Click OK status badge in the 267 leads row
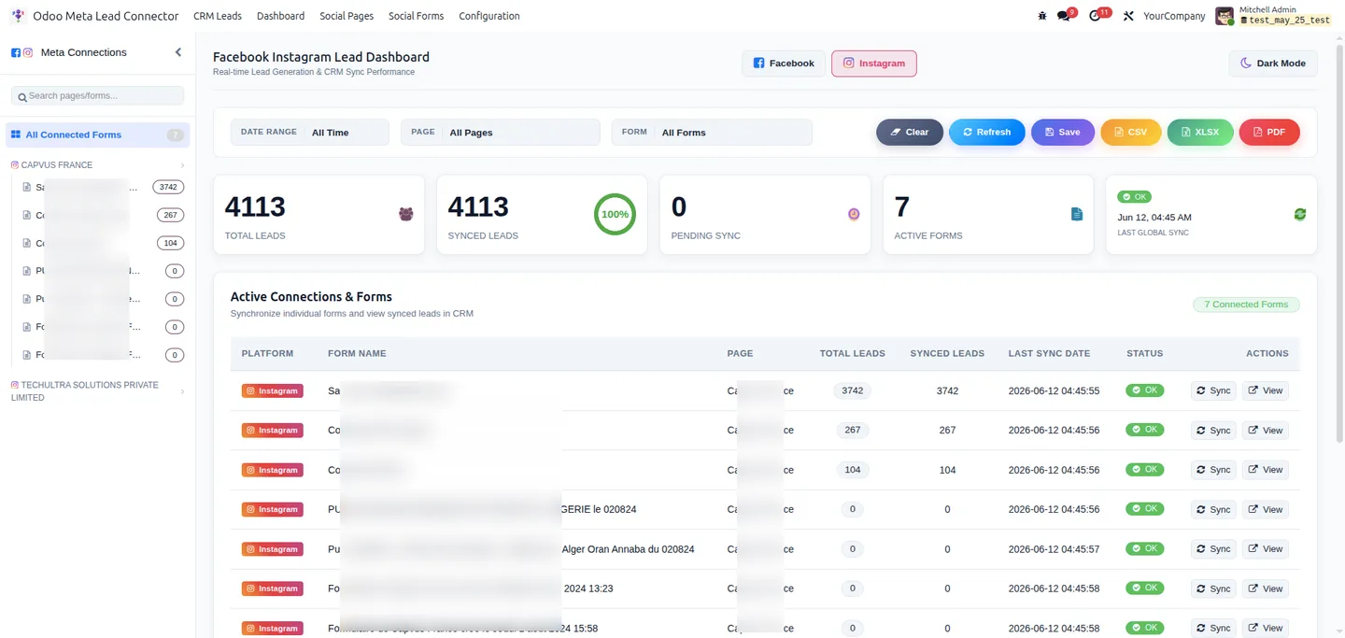 1144,430
